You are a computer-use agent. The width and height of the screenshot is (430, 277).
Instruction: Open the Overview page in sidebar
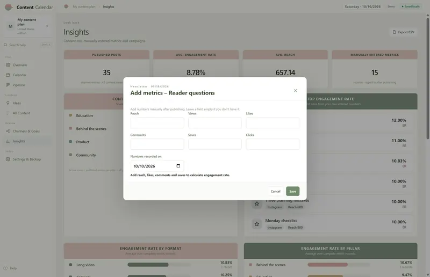click(27, 65)
